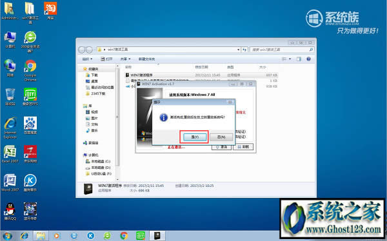Open the 酷狗音乐 desktop shortcut

[30, 182]
